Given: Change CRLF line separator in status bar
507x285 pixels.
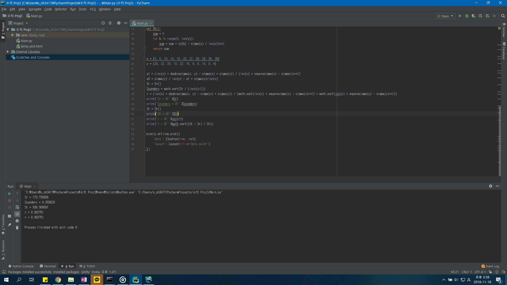Looking at the screenshot, I should pos(467,272).
